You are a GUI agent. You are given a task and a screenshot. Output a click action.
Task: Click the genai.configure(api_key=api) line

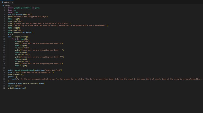pos(21,32)
